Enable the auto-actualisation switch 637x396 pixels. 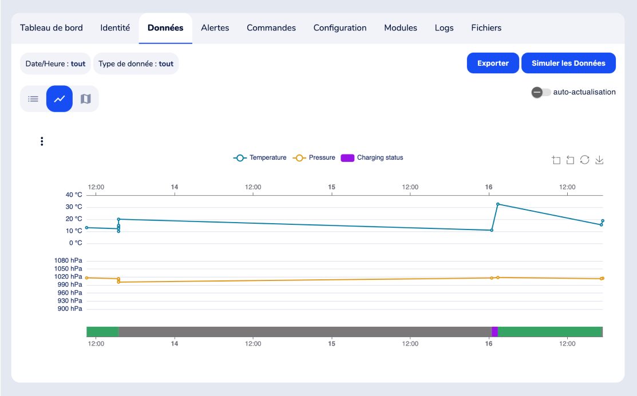(541, 92)
